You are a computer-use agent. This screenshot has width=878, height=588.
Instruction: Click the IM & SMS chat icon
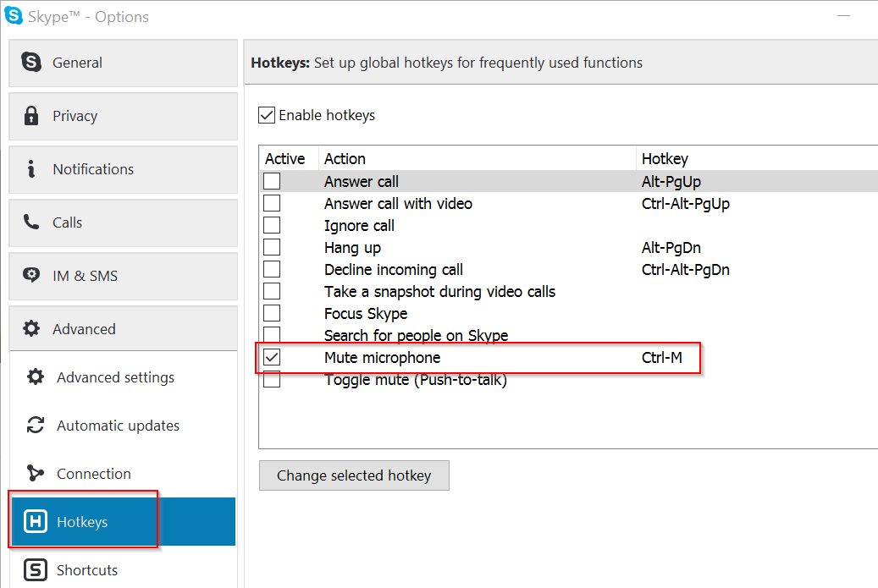click(32, 276)
